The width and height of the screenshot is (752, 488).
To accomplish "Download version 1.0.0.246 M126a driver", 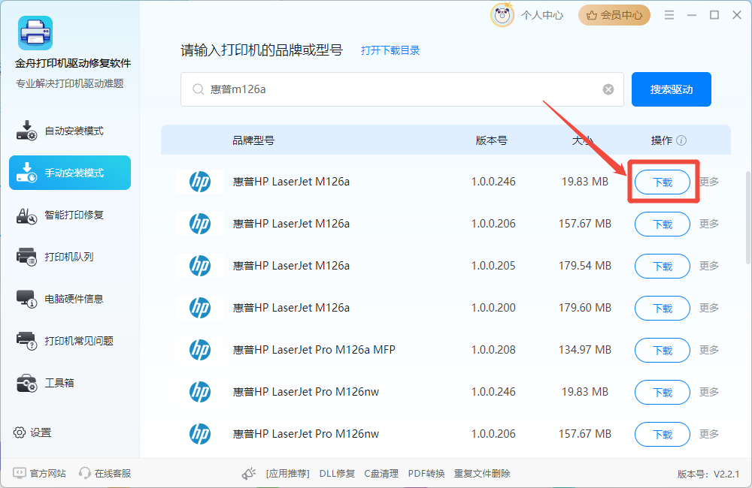I will (x=663, y=182).
